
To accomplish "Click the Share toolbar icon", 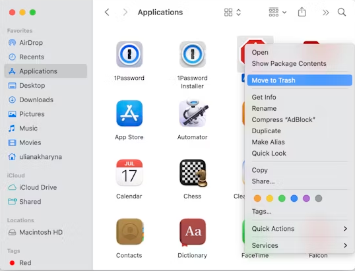I will coord(302,12).
